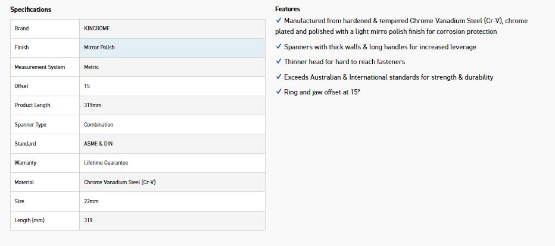Click the checkmark next to thick walls feature
The width and height of the screenshot is (555, 246).
point(279,46)
